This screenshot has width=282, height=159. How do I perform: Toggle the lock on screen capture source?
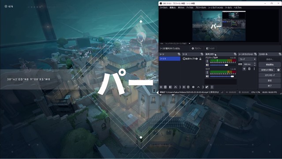tap(200, 59)
